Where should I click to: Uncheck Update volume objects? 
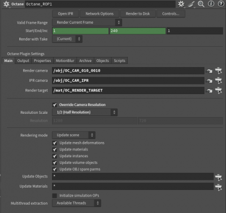[55, 163]
